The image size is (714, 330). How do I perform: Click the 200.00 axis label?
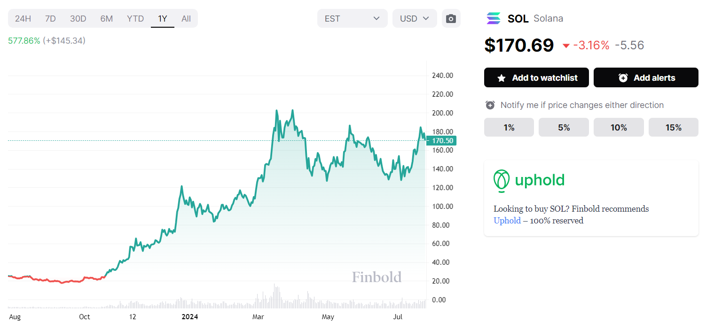point(442,113)
